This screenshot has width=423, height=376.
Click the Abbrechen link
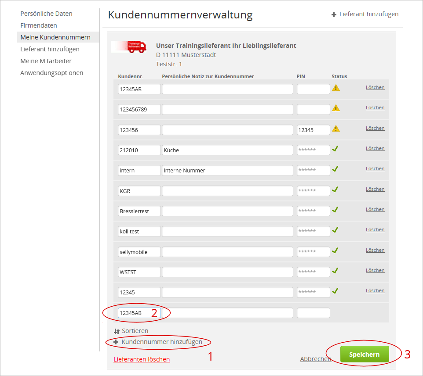(316, 359)
